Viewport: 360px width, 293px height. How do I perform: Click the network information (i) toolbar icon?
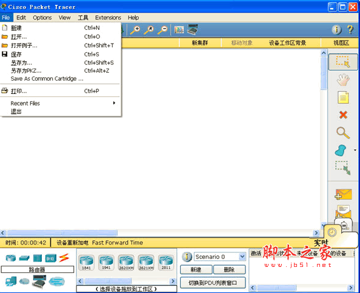(336, 30)
